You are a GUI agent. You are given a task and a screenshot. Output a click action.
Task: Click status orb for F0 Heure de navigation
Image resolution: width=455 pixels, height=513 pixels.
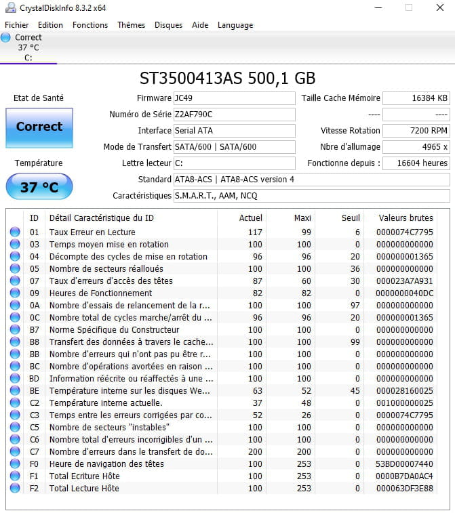[15, 464]
